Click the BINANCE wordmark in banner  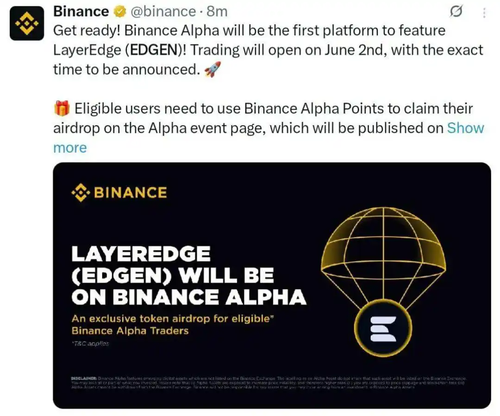(131, 192)
